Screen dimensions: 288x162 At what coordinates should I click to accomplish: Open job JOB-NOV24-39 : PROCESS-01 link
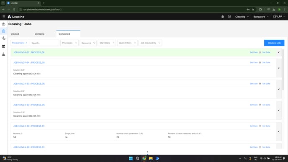click(x=29, y=147)
